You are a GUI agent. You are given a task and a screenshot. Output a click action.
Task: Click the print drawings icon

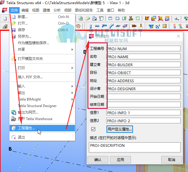94,18
